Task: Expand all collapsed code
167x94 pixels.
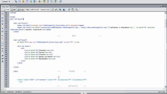Action: tap(2, 24)
